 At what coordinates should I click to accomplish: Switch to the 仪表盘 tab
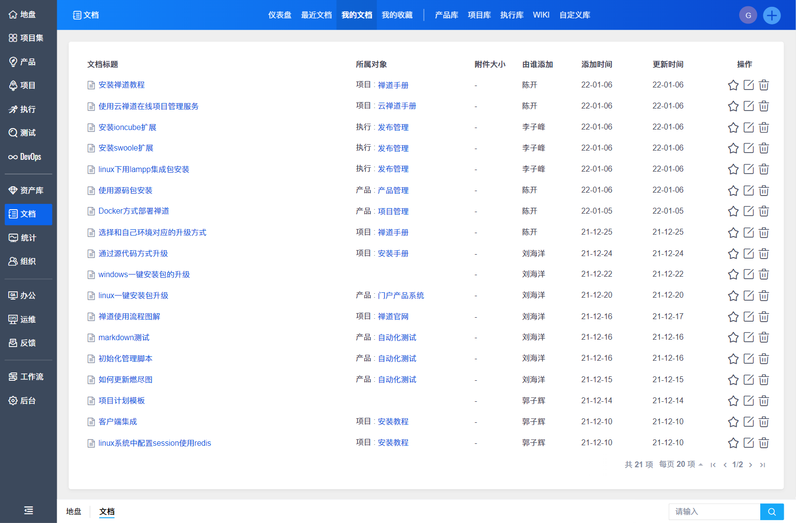pos(280,15)
